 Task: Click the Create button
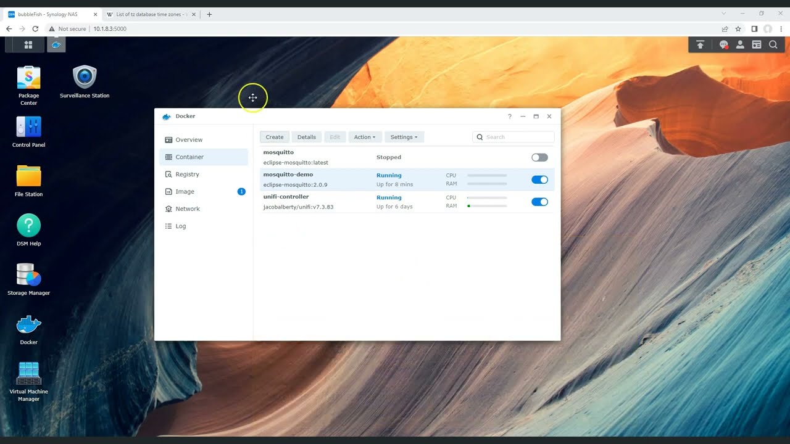(x=275, y=137)
